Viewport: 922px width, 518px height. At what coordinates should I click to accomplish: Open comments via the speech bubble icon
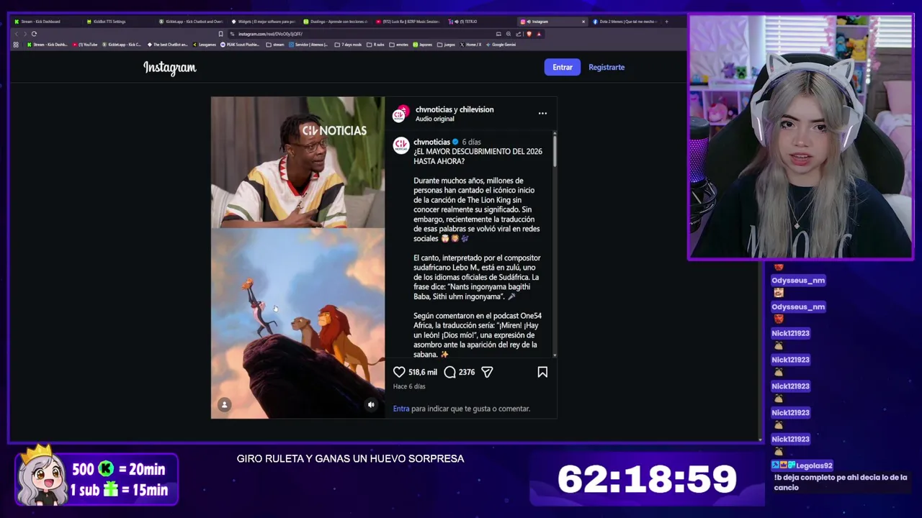449,372
